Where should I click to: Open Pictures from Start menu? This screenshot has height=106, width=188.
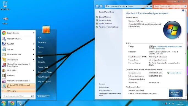(x=40, y=47)
